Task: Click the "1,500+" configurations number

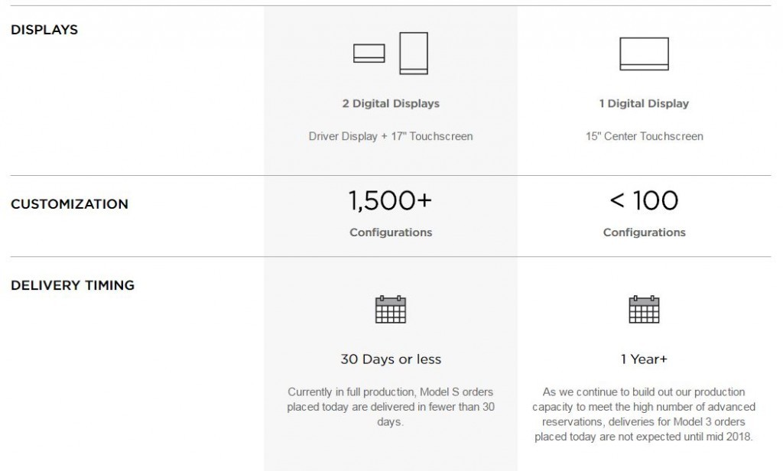Action: 389,201
